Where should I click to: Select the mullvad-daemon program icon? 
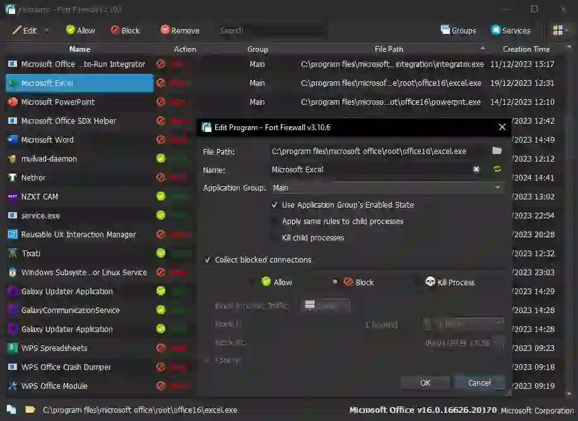(13, 159)
